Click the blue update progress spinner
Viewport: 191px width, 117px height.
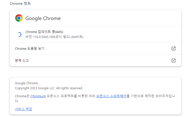tap(19, 34)
